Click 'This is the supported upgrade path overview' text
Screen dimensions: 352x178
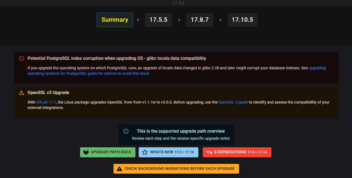(x=181, y=131)
